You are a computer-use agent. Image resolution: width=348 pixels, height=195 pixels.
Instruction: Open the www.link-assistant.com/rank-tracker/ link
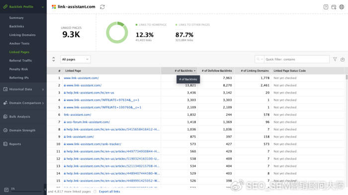93,144
